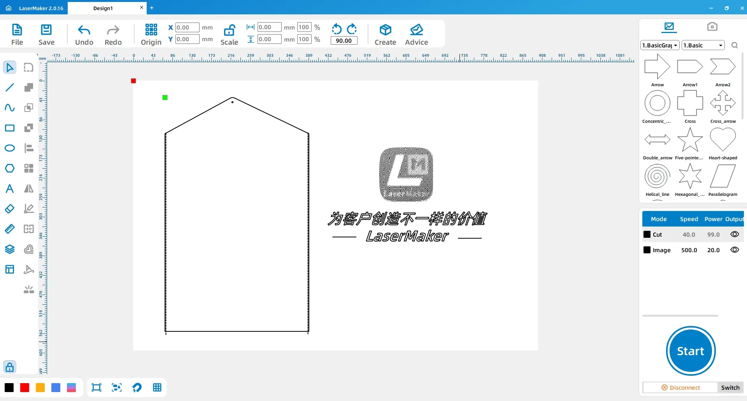Redo the last action
Image resolution: width=747 pixels, height=401 pixels.
tap(113, 35)
